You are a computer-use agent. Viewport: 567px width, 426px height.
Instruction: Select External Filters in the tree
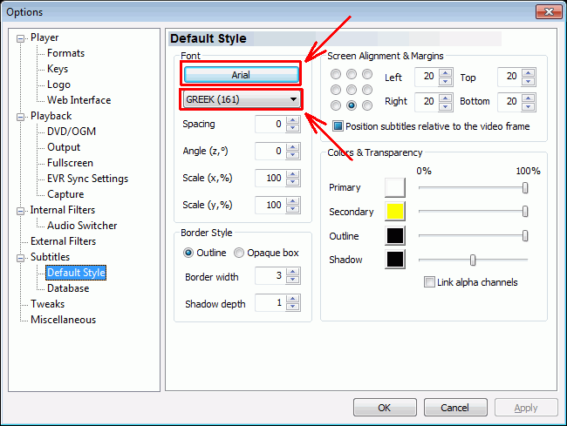(x=64, y=241)
